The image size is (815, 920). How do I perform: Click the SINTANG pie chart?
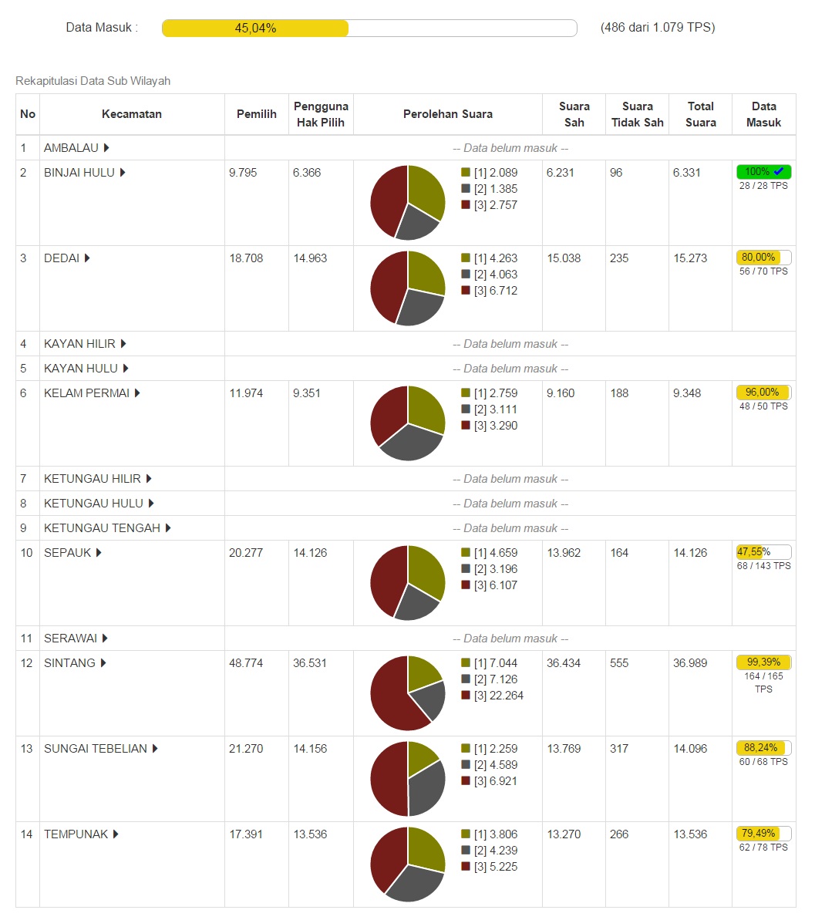point(408,693)
